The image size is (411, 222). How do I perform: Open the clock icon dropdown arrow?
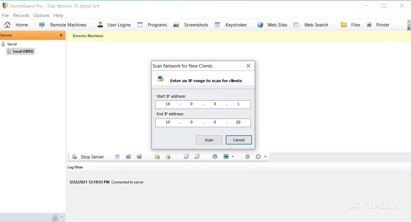pyautogui.click(x=265, y=157)
